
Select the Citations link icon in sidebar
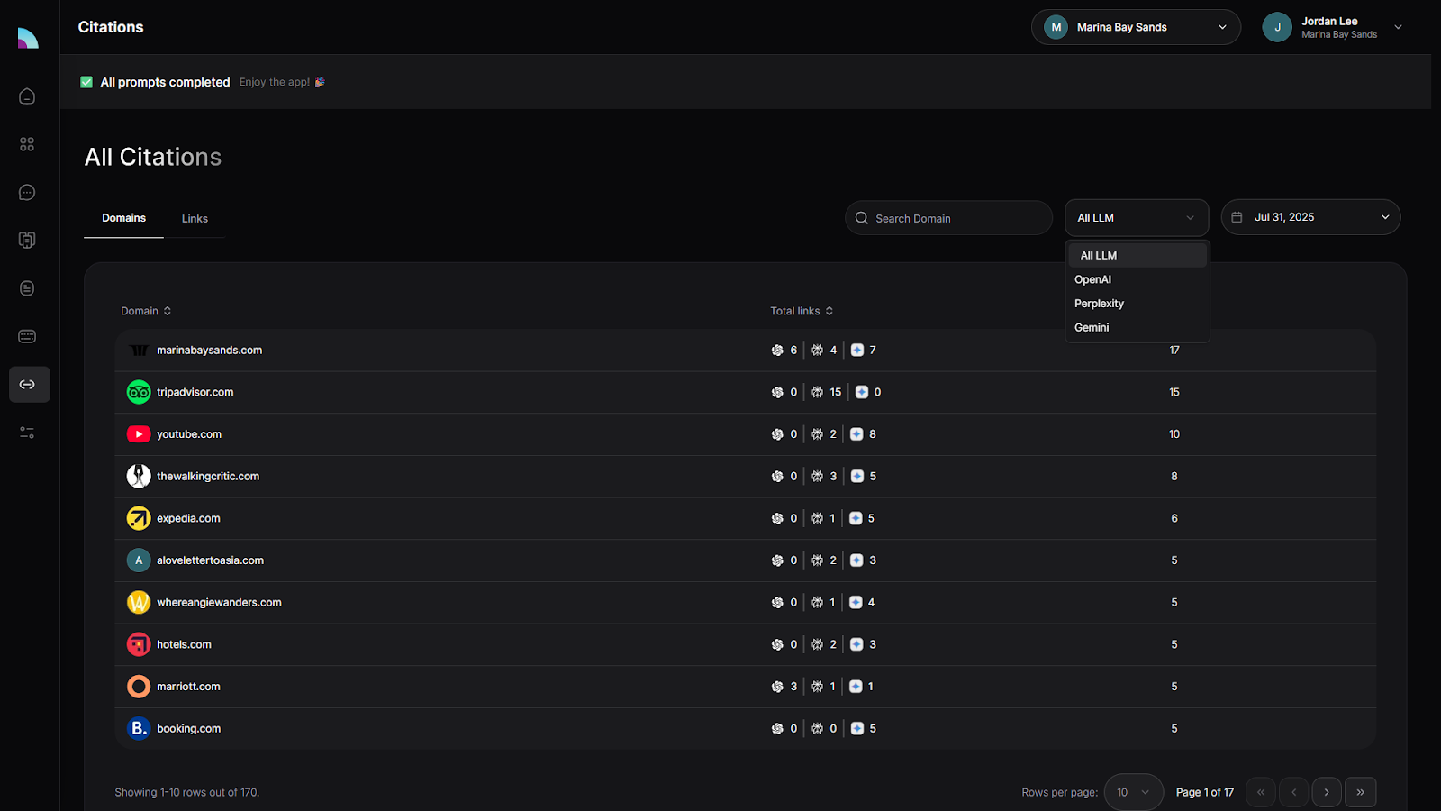click(x=29, y=385)
